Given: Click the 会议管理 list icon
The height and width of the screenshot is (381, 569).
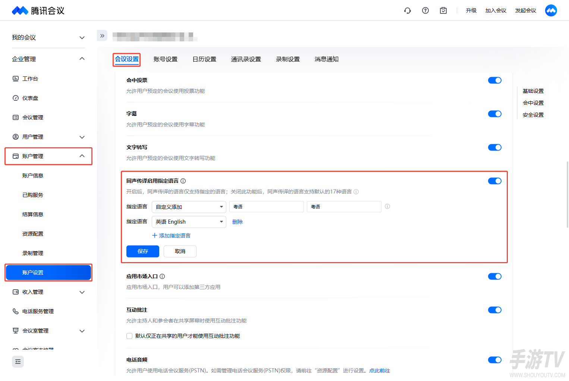Looking at the screenshot, I should (x=16, y=117).
